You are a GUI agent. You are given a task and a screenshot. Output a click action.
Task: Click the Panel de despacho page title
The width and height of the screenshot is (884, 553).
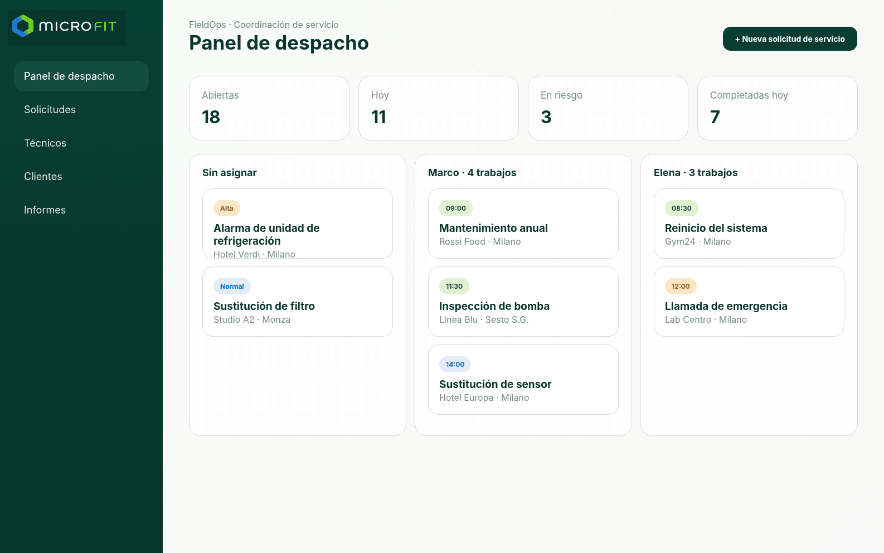pos(279,43)
